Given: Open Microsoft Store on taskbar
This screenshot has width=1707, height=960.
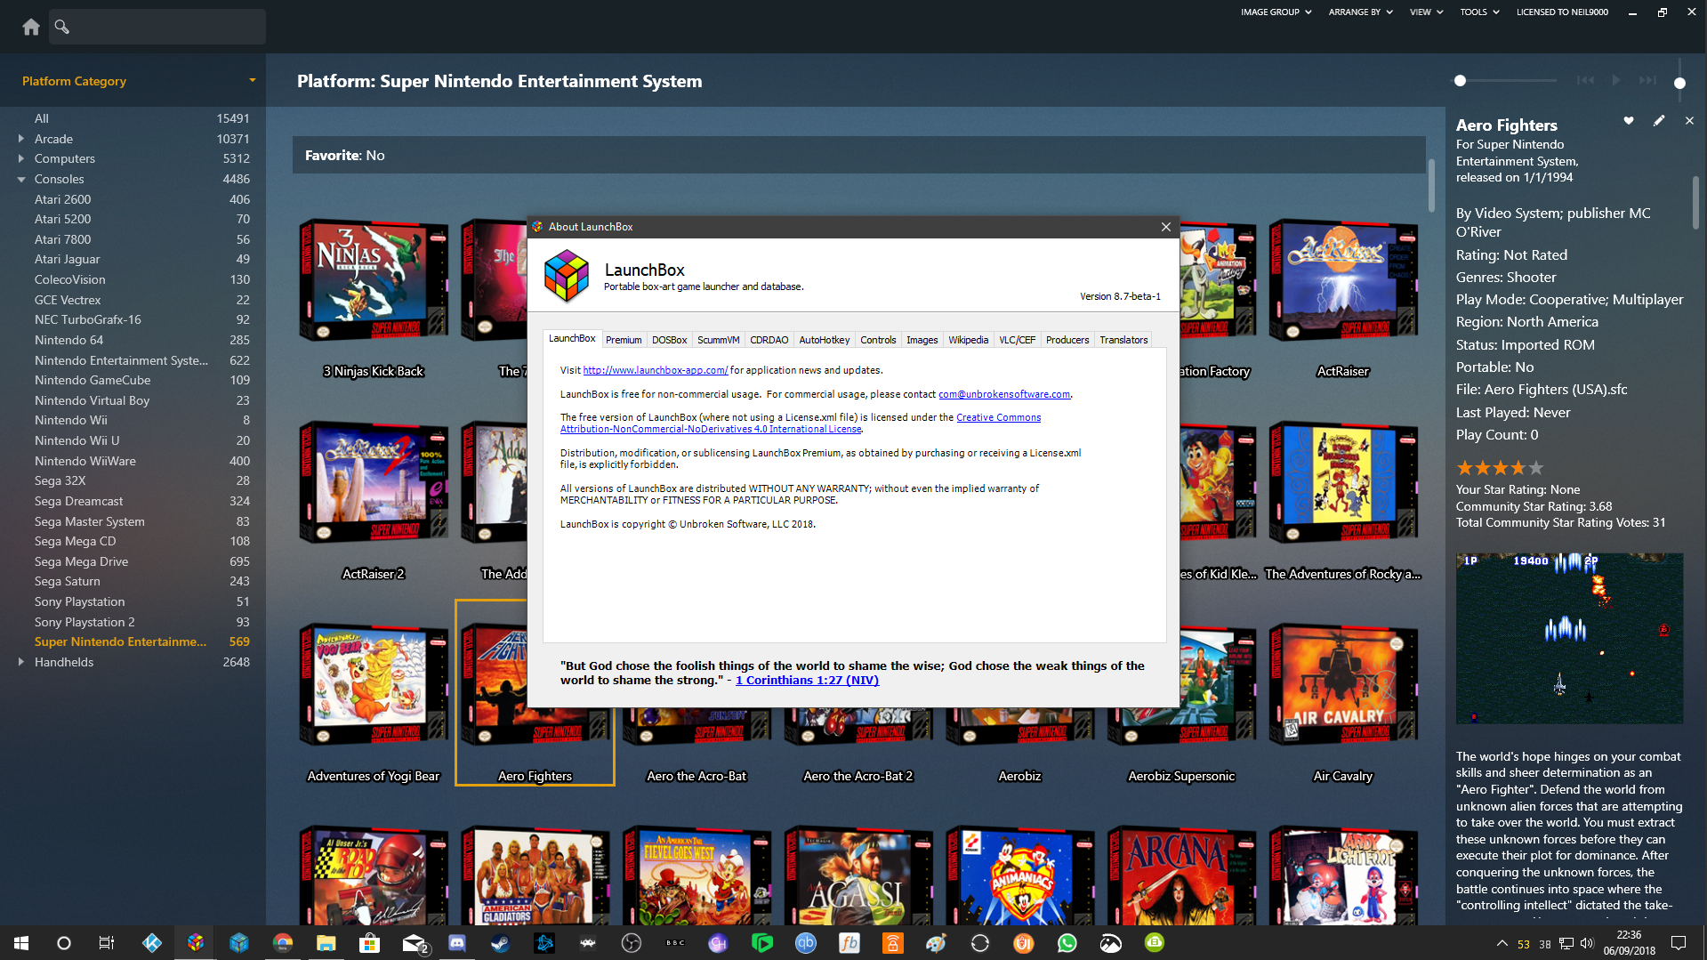Looking at the screenshot, I should (369, 943).
